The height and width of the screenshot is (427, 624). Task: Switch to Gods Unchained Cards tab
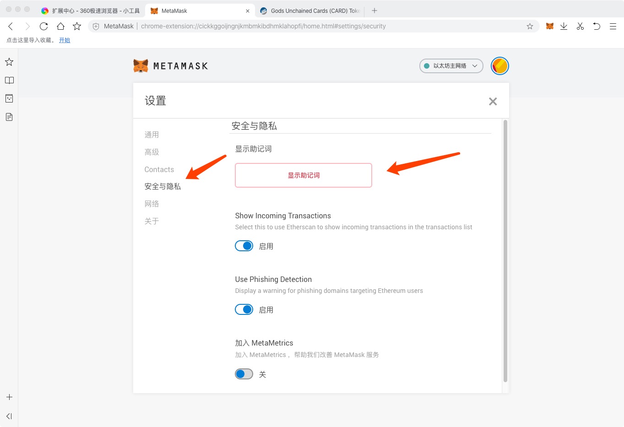coord(310,11)
